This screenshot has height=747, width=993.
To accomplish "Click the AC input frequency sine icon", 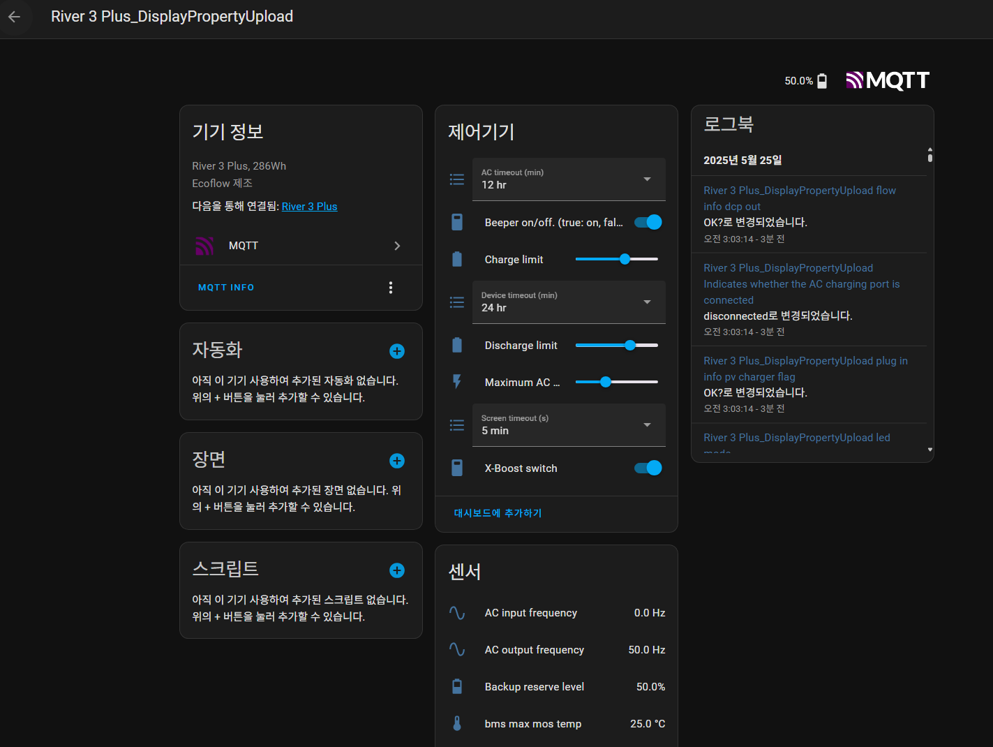I will coord(457,613).
